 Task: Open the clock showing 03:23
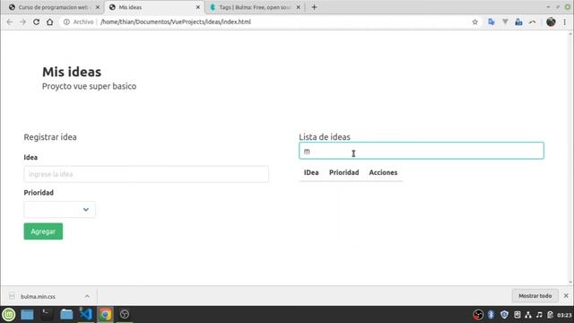click(564, 315)
